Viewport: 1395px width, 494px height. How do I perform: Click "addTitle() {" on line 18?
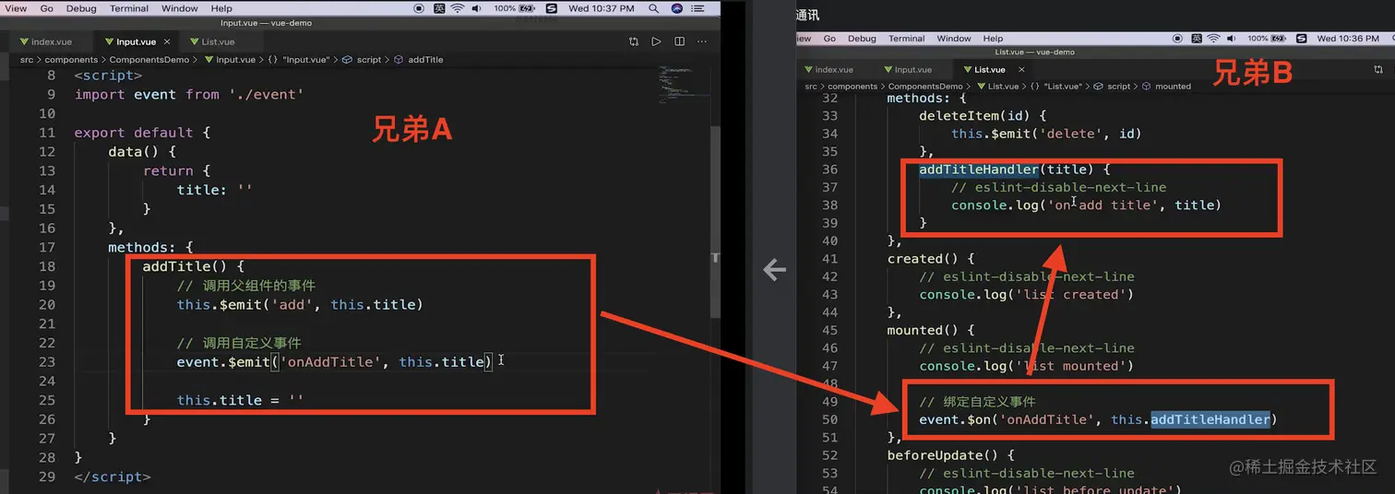click(x=194, y=266)
